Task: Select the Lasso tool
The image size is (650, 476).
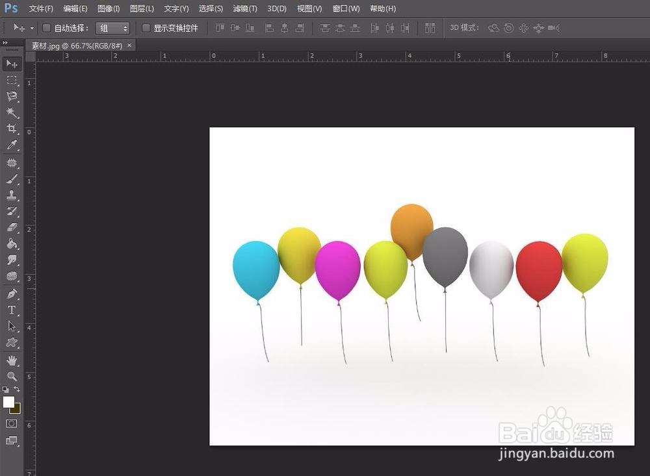Action: click(12, 96)
